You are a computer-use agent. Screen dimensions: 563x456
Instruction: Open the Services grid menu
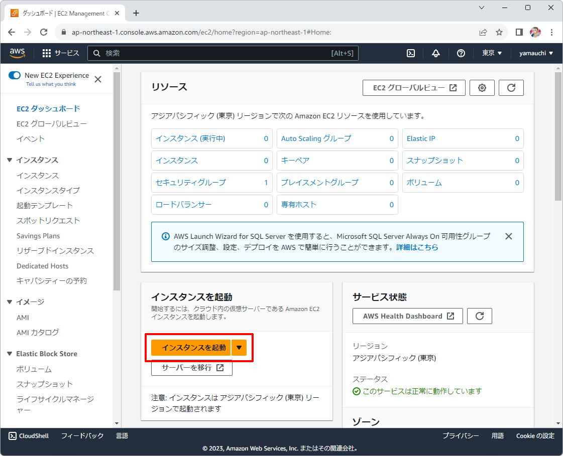point(61,53)
